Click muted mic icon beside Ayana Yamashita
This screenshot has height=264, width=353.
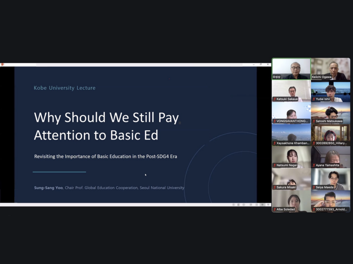[314, 165]
